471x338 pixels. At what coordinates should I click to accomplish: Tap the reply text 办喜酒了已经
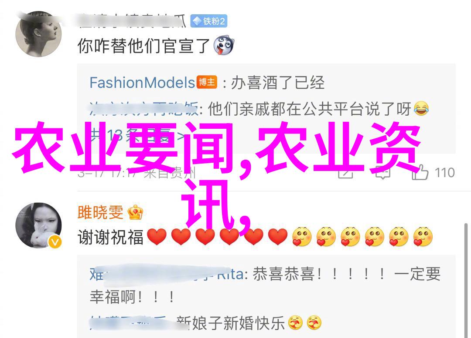click(278, 82)
